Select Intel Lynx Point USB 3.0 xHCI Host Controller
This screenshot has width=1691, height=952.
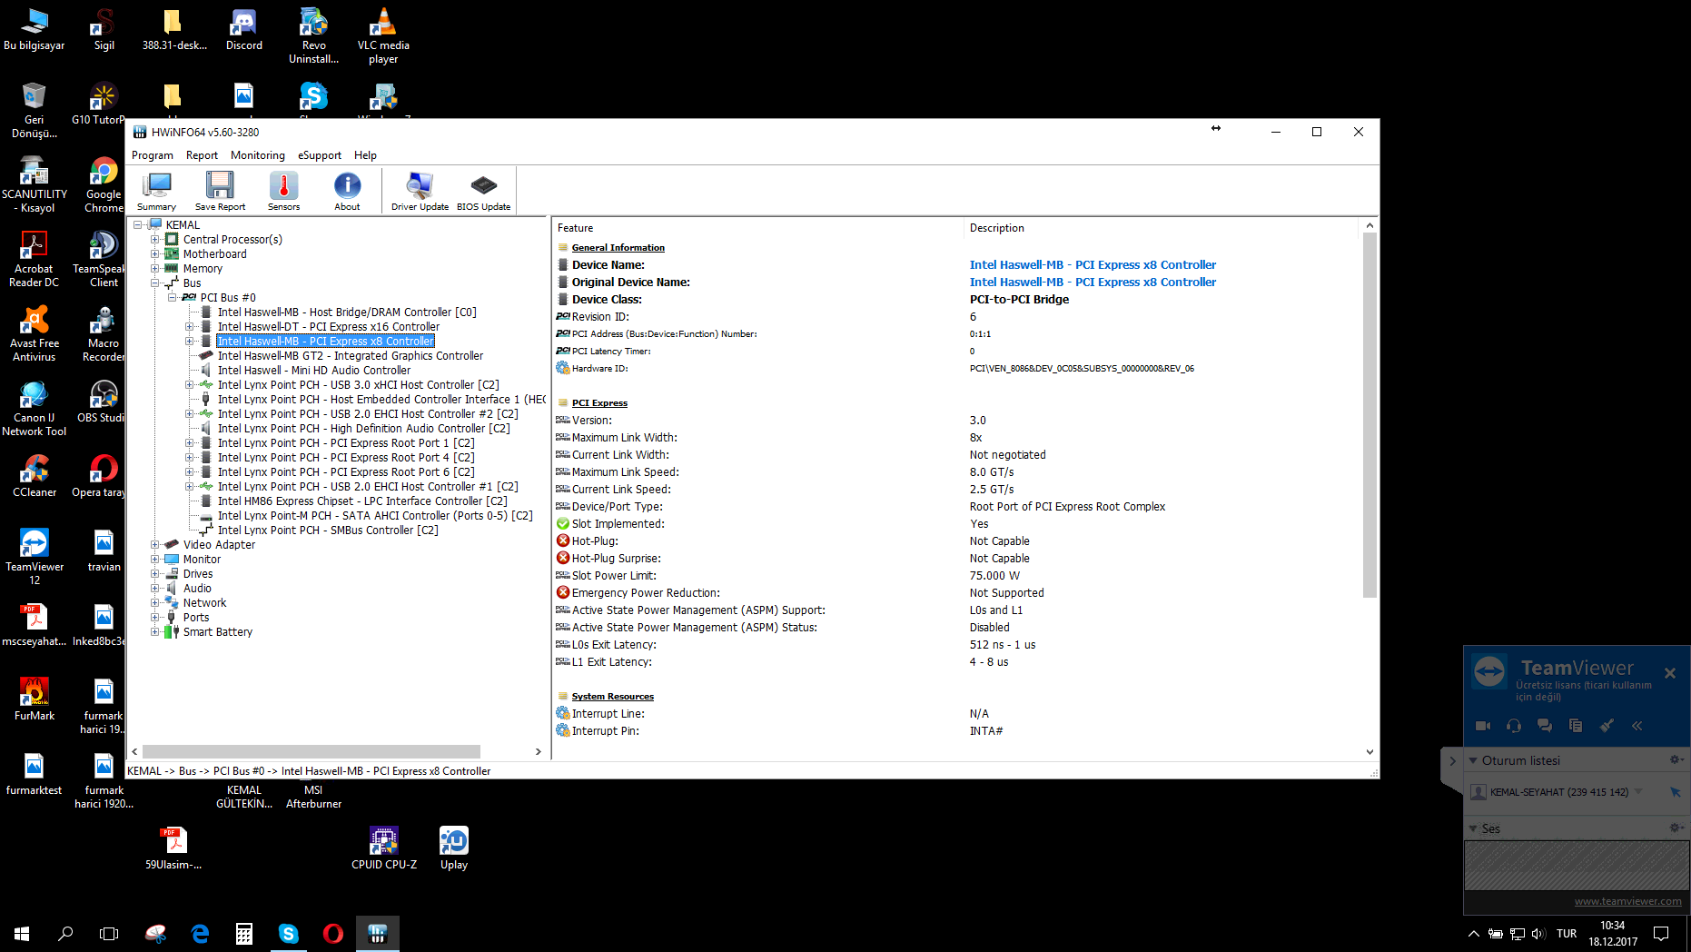tap(359, 385)
